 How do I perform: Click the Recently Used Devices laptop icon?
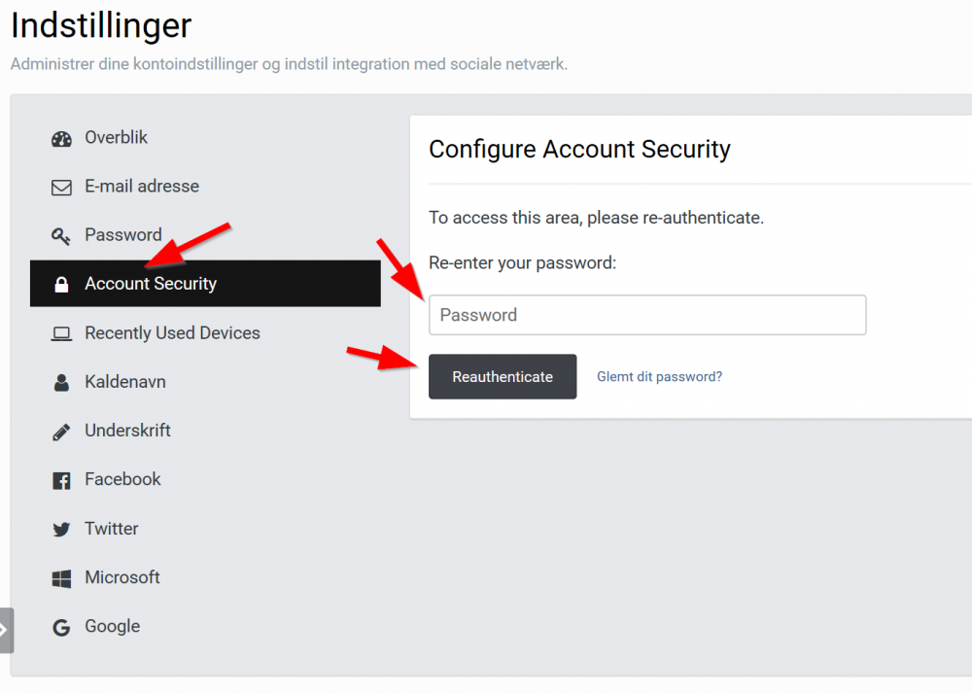pos(61,333)
